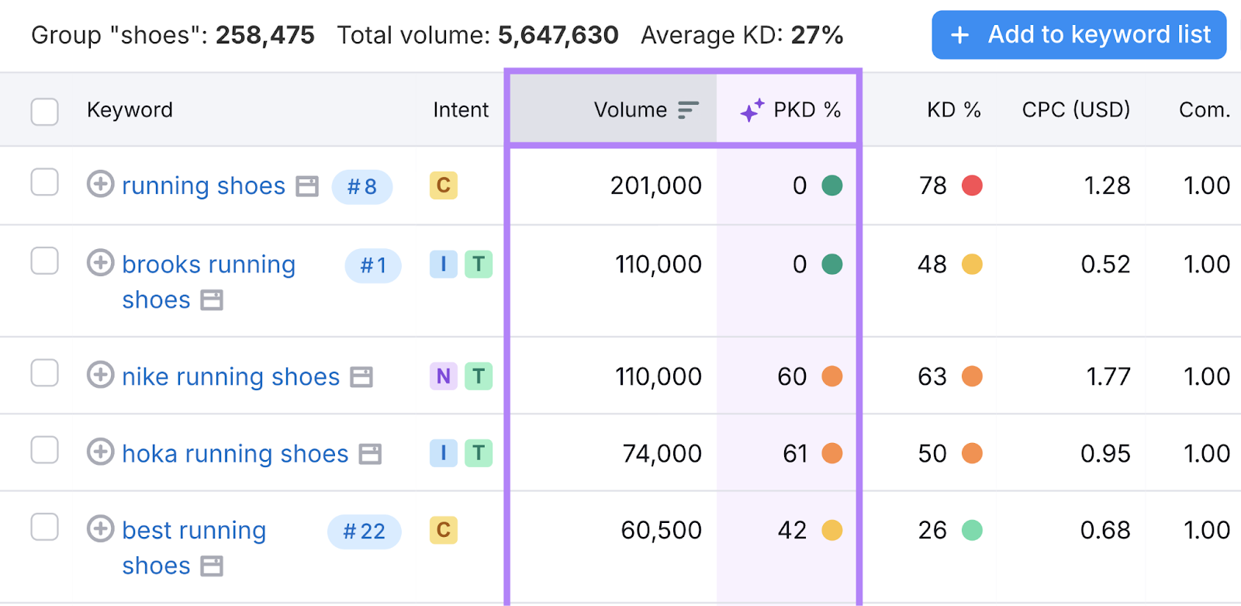Open SERP view icon for running shoes

307,186
